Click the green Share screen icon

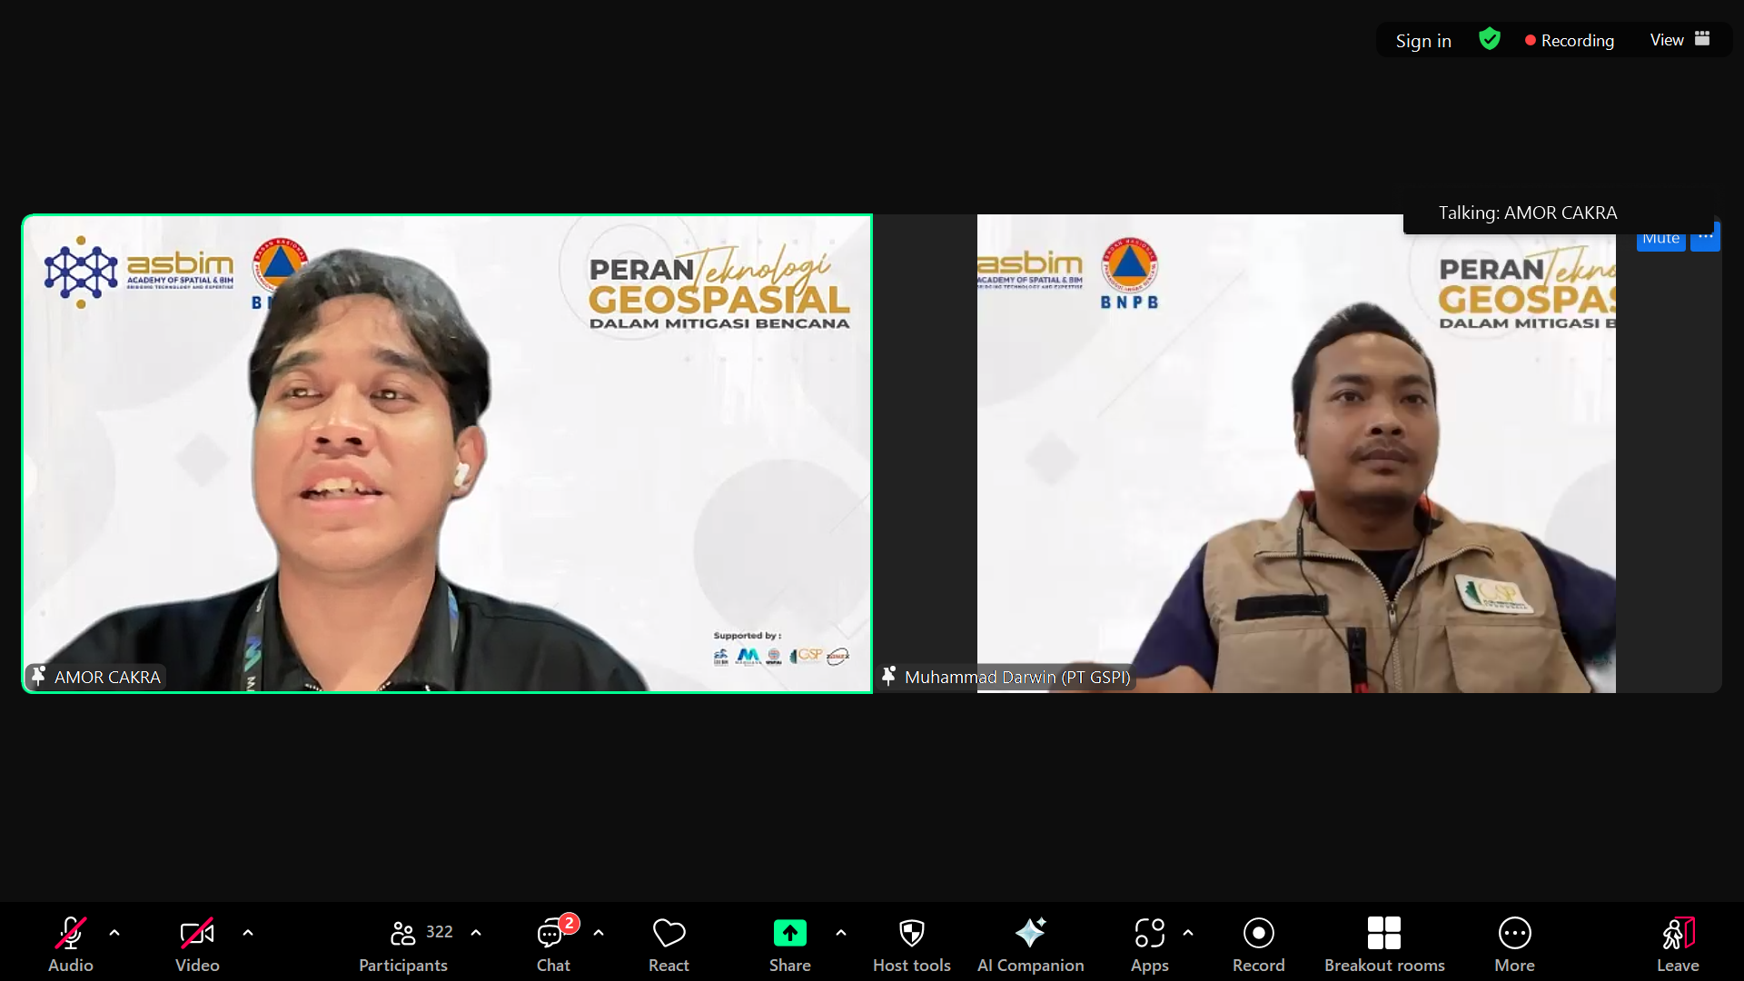789,933
